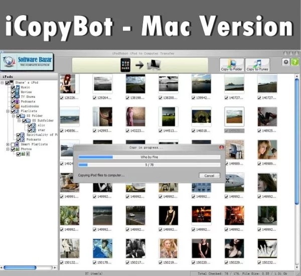Collapse the SS Subfolder node

(x=19, y=121)
